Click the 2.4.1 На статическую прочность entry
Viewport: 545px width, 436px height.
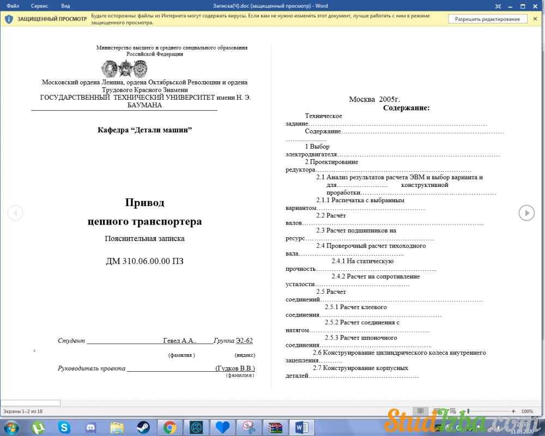[361, 265]
